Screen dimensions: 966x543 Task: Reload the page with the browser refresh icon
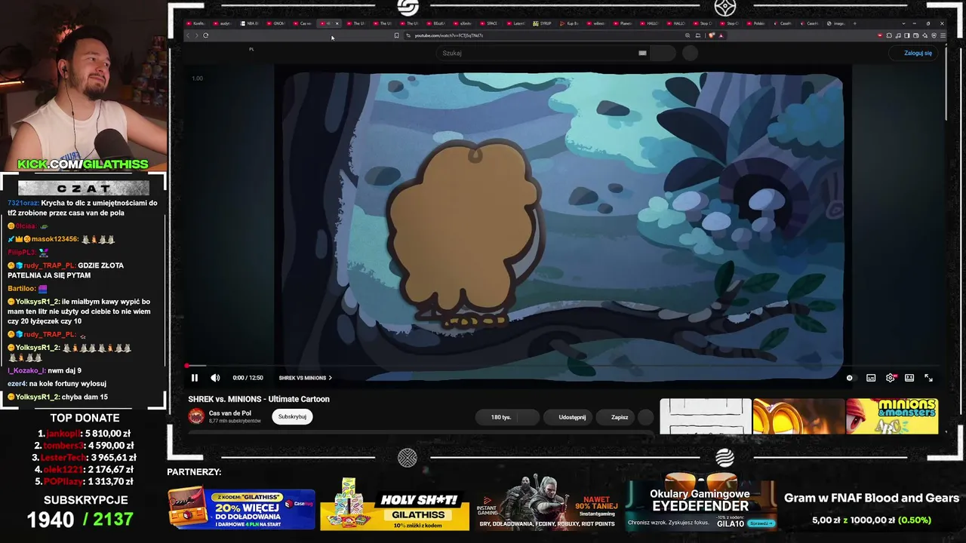(205, 35)
